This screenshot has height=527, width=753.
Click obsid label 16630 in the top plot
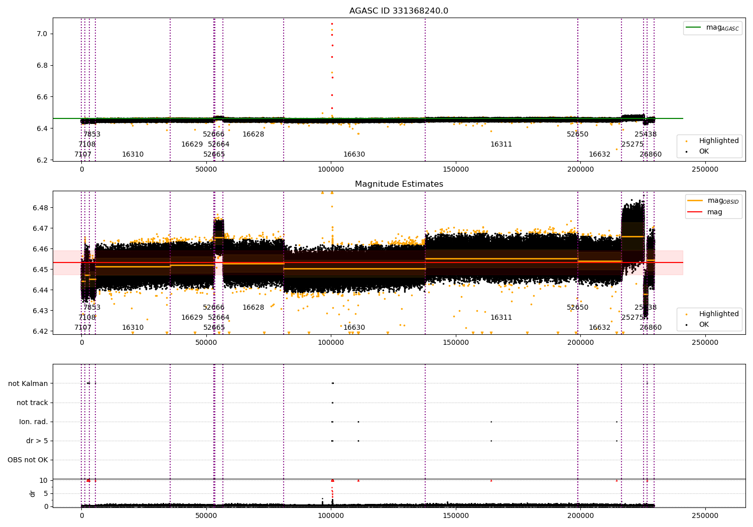click(x=354, y=155)
